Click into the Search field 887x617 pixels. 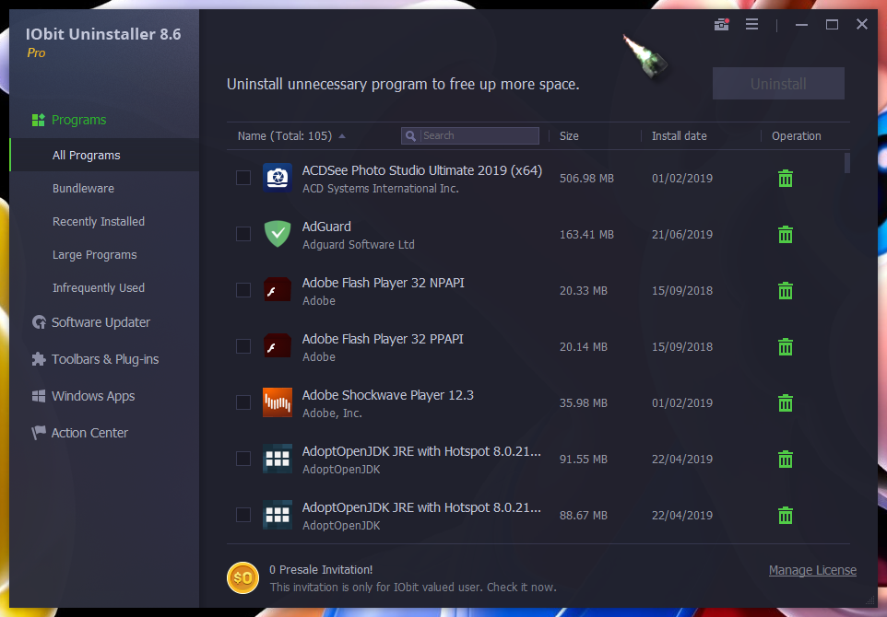pyautogui.click(x=470, y=135)
